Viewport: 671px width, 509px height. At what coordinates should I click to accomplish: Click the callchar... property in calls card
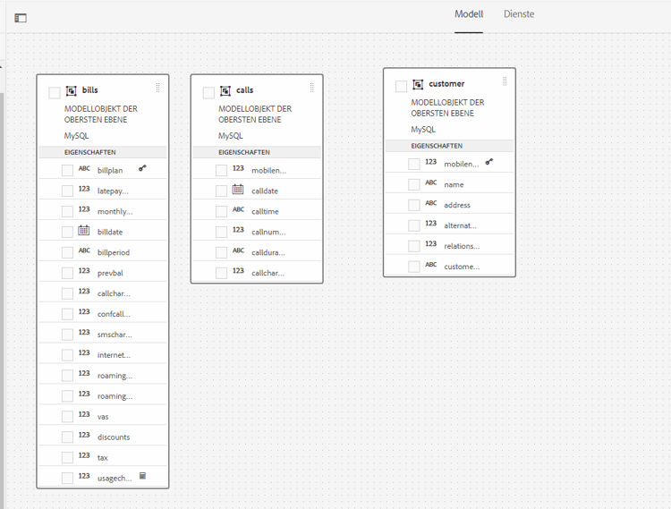pos(268,273)
